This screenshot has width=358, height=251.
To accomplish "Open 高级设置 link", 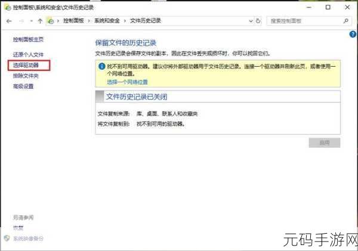I will pyautogui.click(x=23, y=86).
